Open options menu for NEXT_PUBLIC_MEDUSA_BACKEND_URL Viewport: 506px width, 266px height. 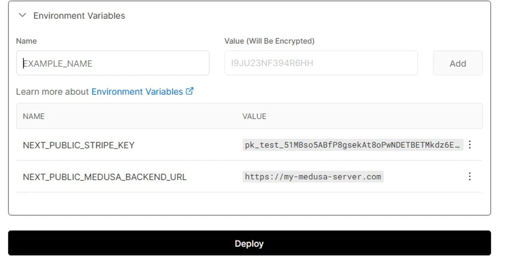point(470,176)
